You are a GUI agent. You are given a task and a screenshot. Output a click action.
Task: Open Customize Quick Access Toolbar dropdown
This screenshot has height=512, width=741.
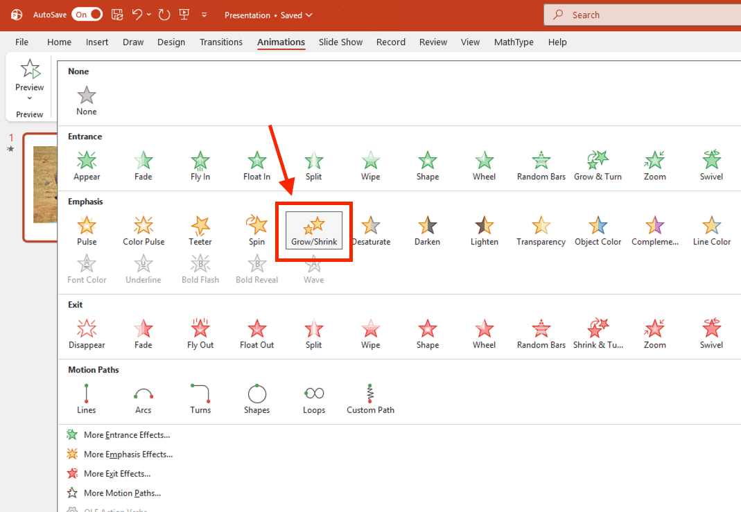(204, 15)
